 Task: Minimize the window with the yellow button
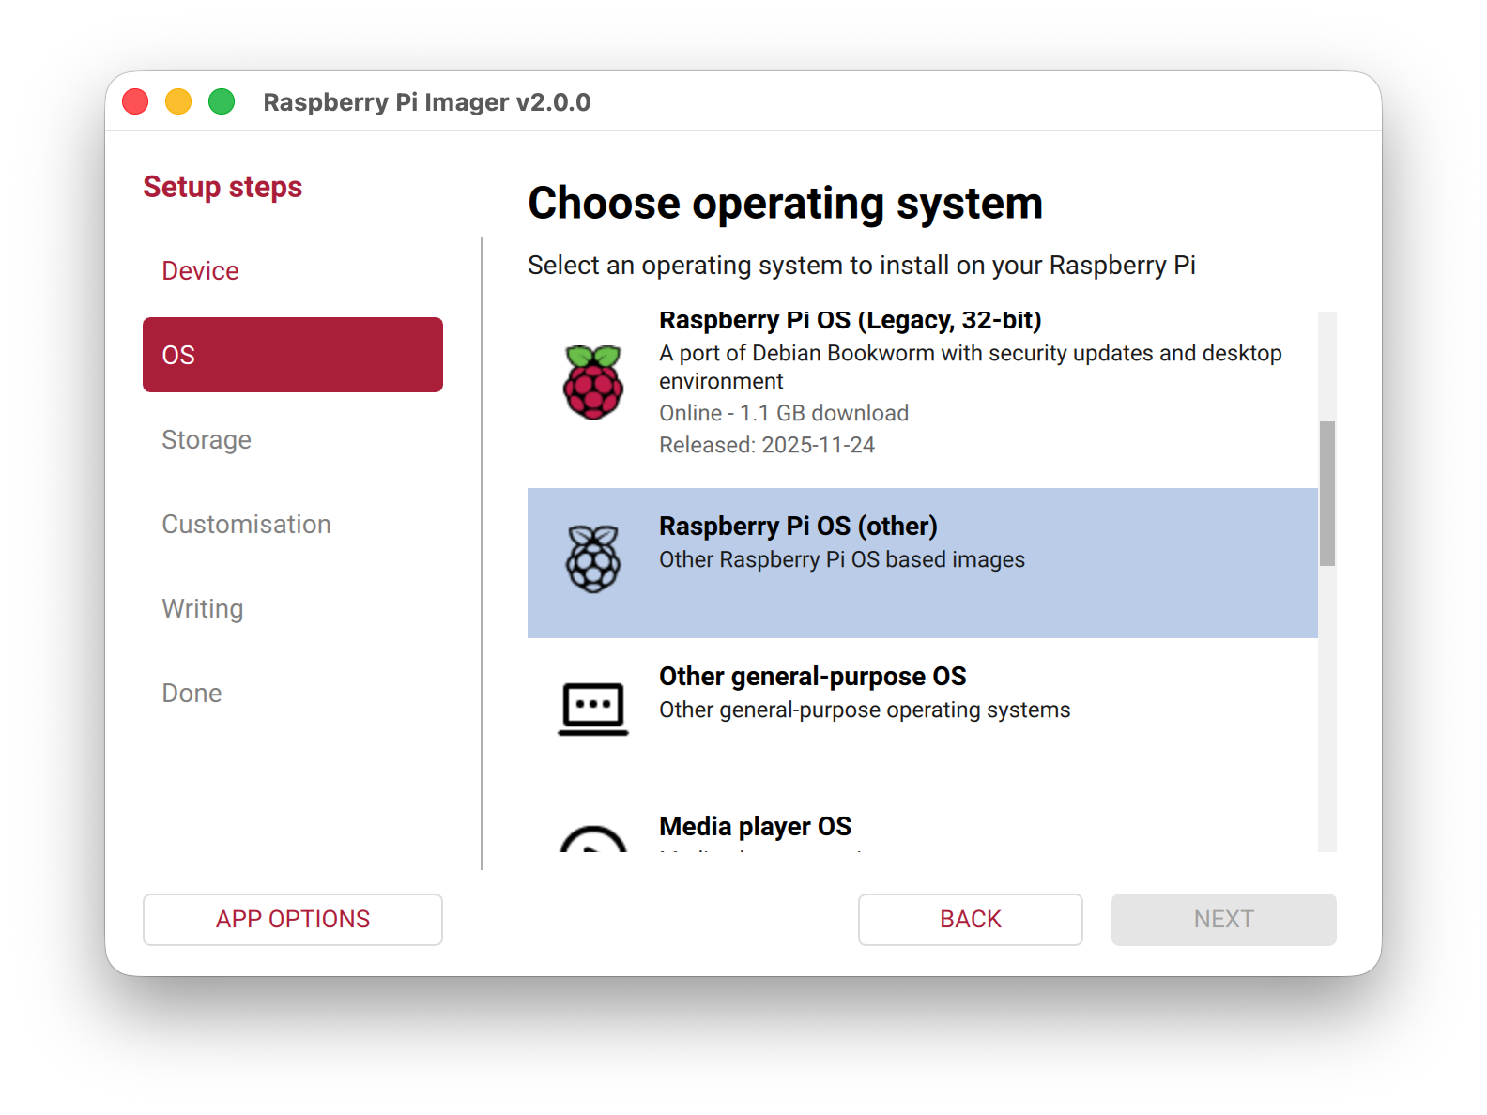[x=178, y=101]
